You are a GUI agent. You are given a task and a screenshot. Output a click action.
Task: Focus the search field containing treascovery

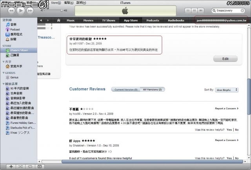tap(228, 11)
